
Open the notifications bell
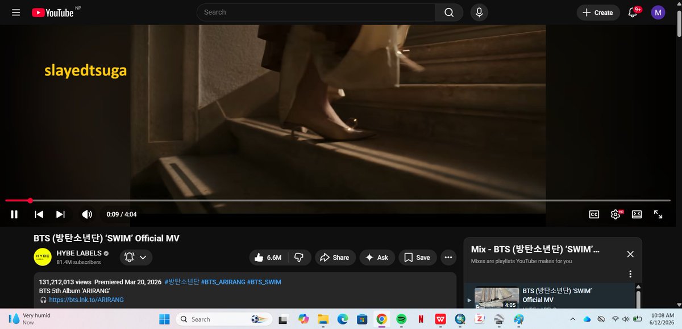[633, 12]
